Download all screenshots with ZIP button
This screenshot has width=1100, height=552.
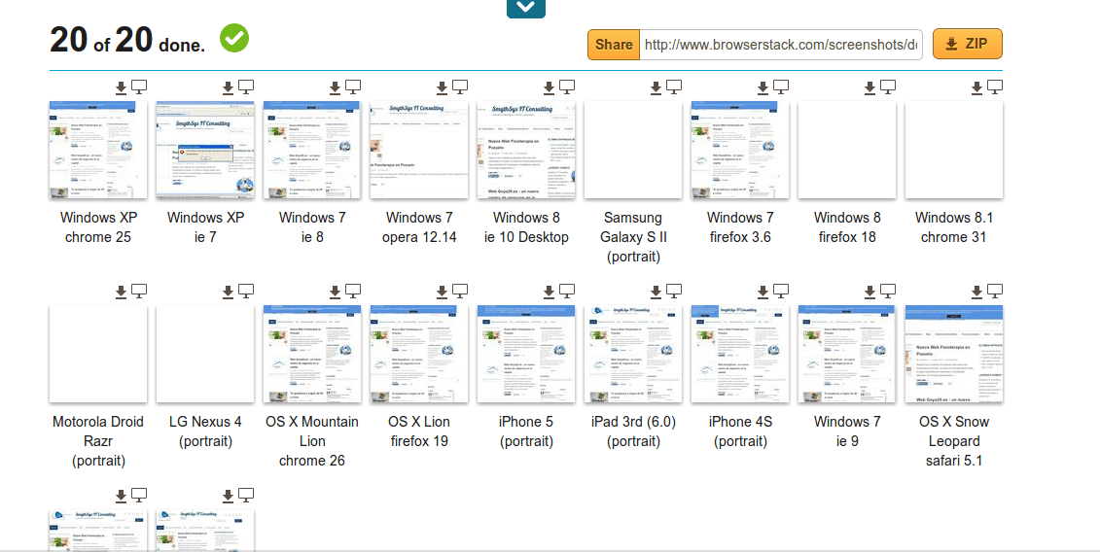pyautogui.click(x=967, y=45)
